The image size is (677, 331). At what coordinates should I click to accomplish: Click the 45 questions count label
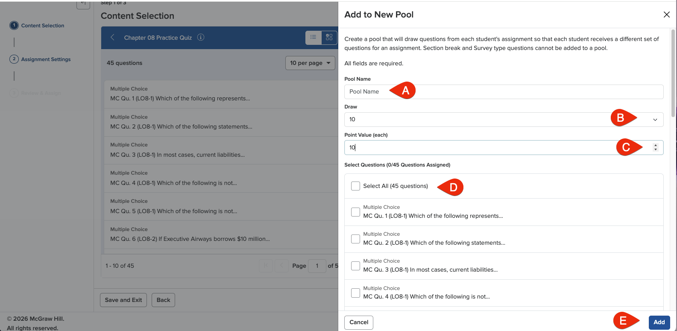(124, 63)
